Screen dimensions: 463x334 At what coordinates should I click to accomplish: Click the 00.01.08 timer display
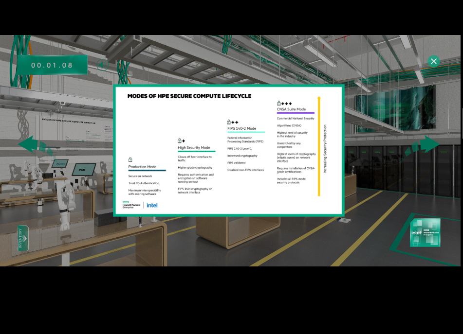point(52,65)
